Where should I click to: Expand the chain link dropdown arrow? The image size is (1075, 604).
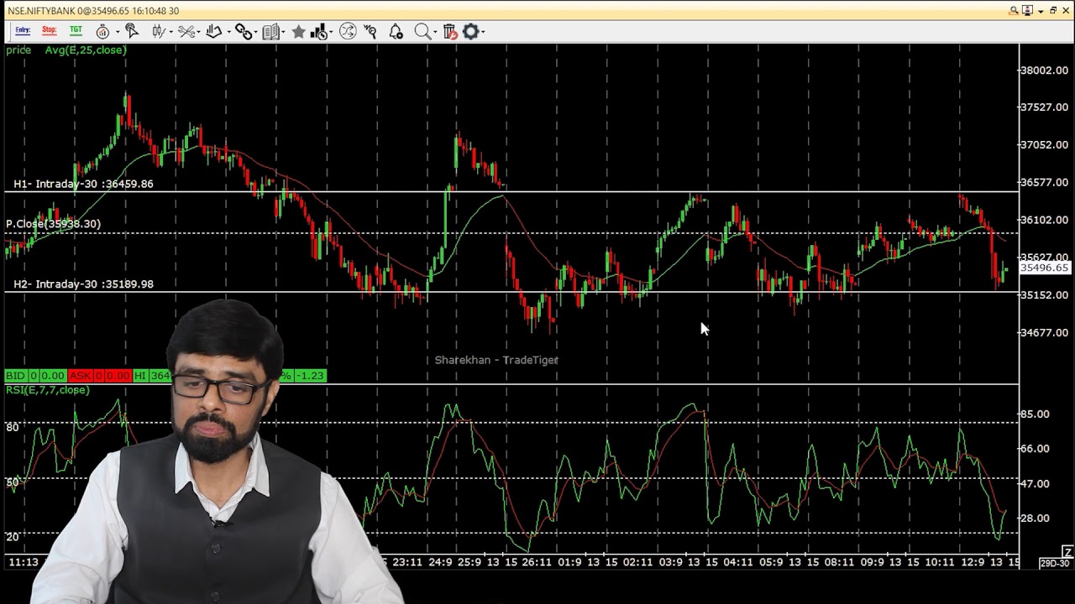point(256,32)
